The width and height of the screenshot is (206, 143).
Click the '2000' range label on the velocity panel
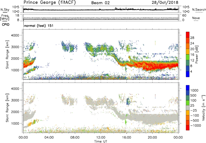tap(15, 112)
